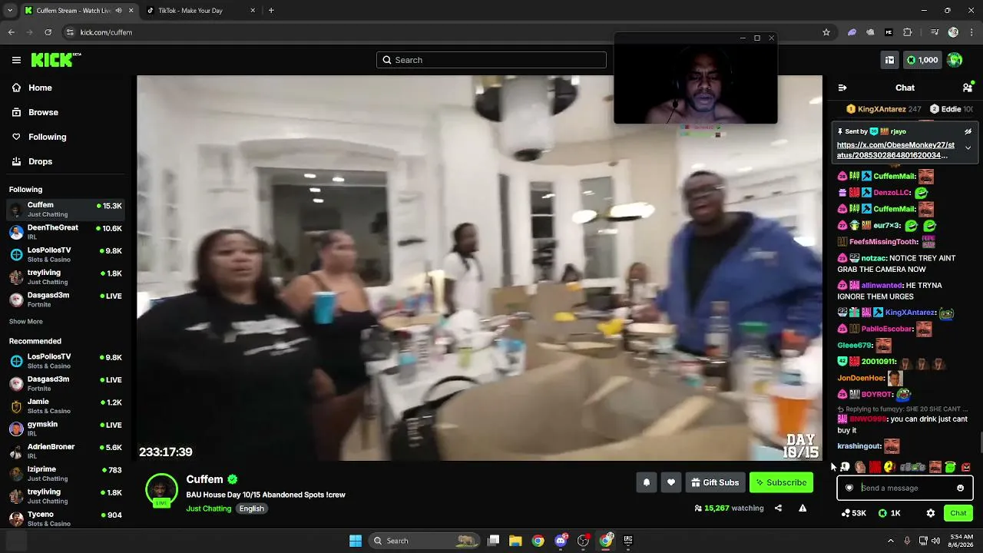Open the Kicks balance showing 1,000

coord(922,60)
